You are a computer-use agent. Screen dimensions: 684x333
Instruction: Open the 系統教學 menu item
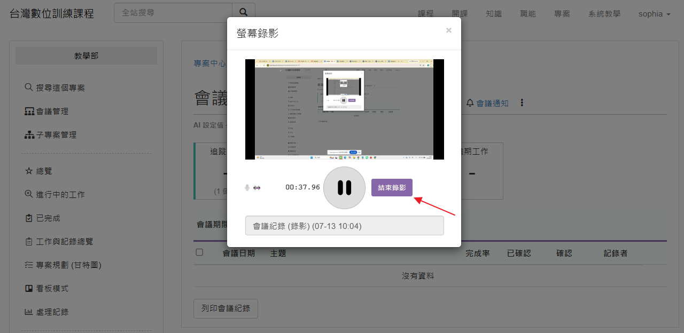click(x=604, y=14)
